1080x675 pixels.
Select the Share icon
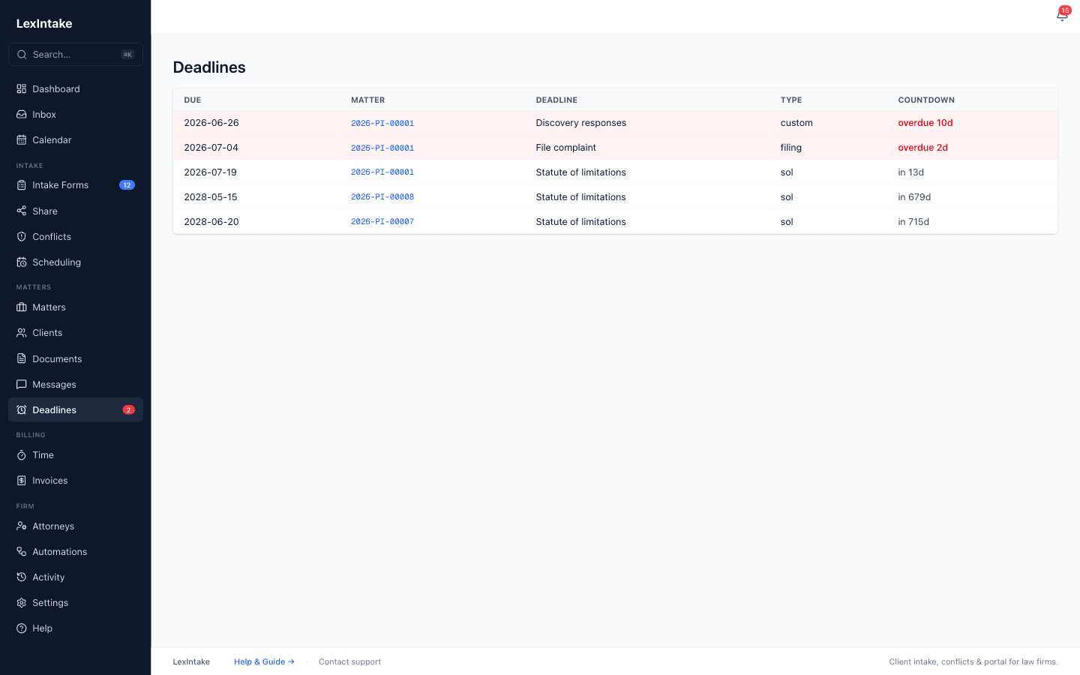[22, 211]
